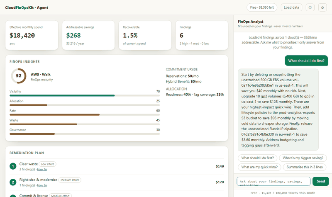Viewport: 332px width, 197px height.
Task: Click the 11,470 / 100,000 tokens footer
Action: click(283, 193)
